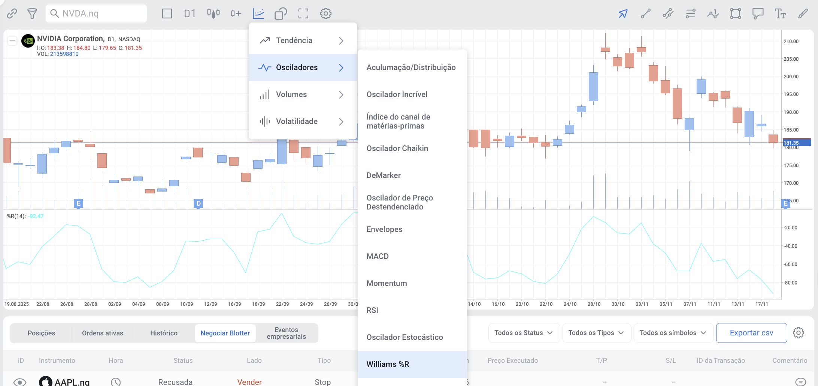Image resolution: width=818 pixels, height=386 pixels.
Task: Click the %R(14) indicator label
Action: [x=16, y=216]
